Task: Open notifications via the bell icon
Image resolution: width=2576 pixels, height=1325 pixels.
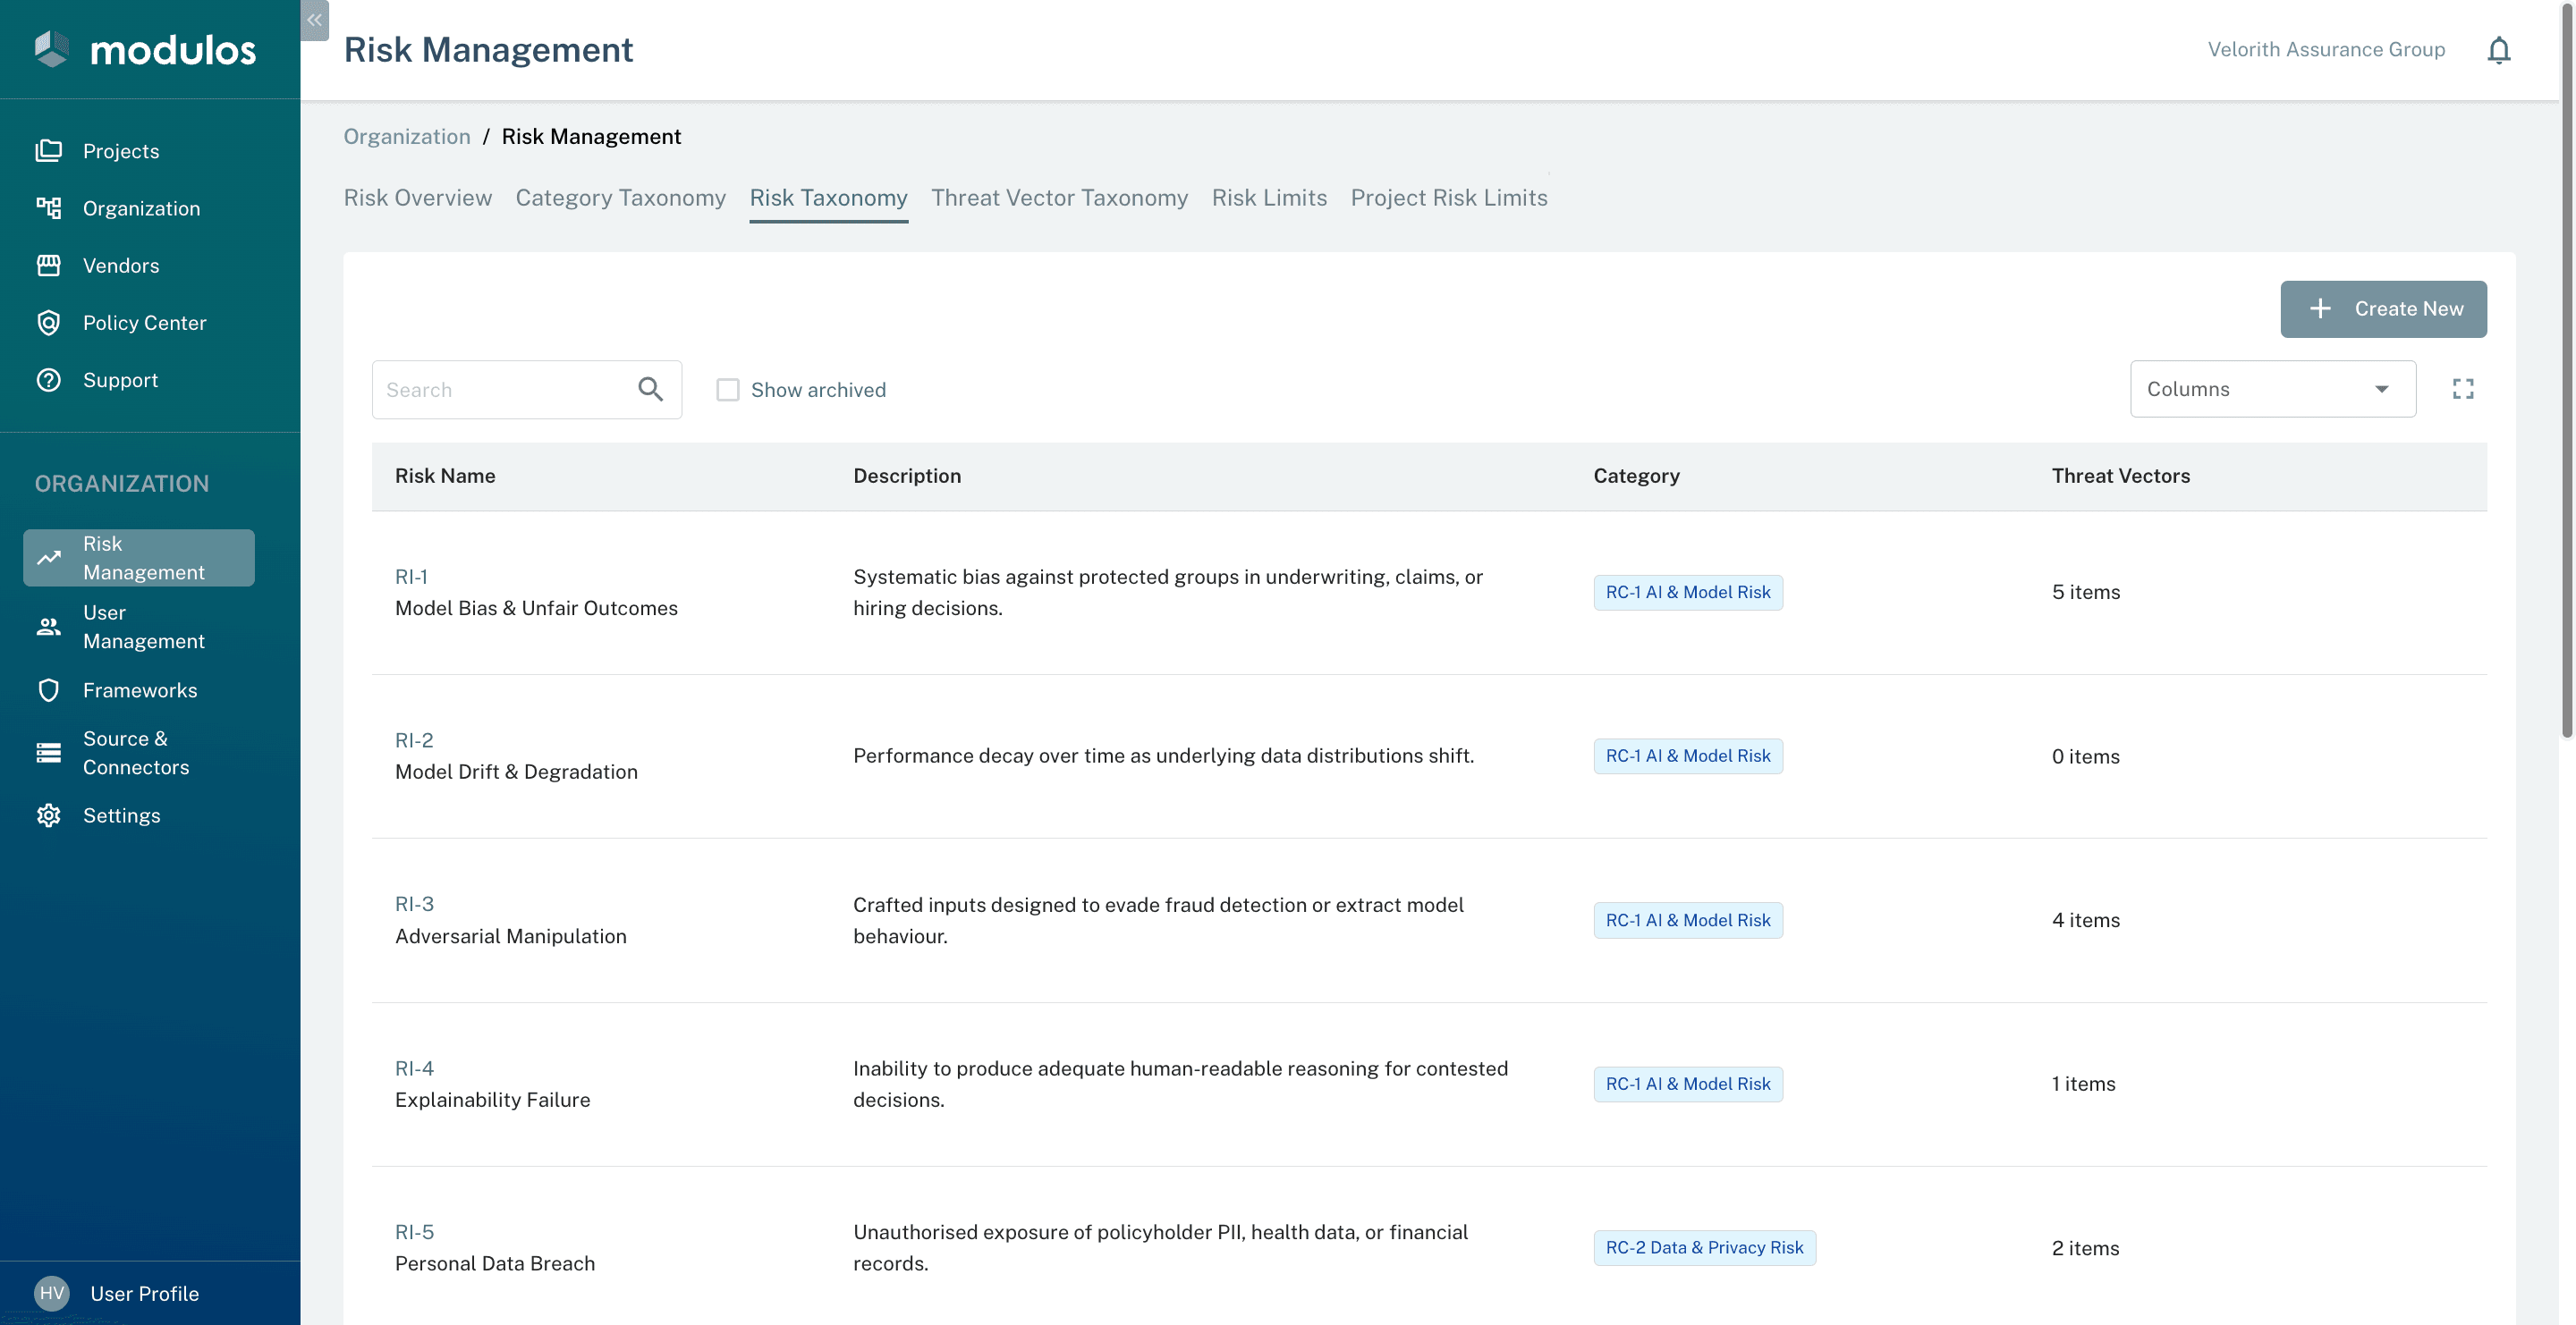Action: [x=2498, y=50]
